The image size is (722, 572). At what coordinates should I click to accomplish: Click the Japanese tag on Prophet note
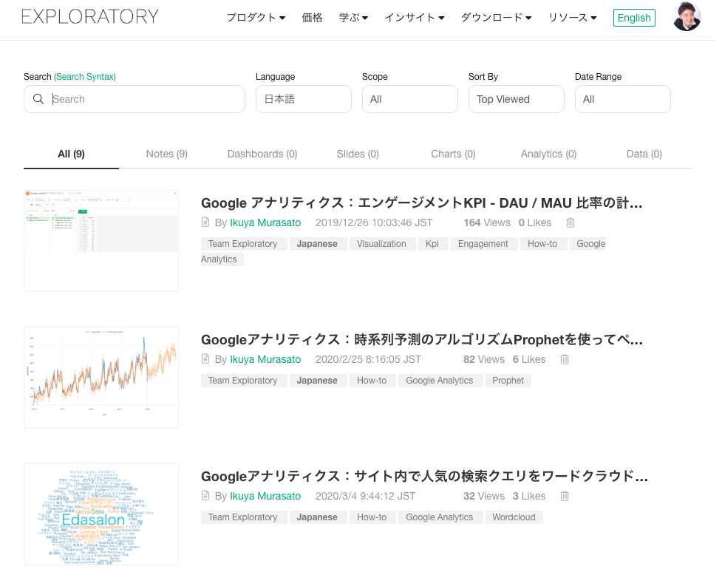(317, 381)
